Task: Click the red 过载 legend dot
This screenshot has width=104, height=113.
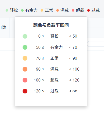Action: click(x=89, y=10)
